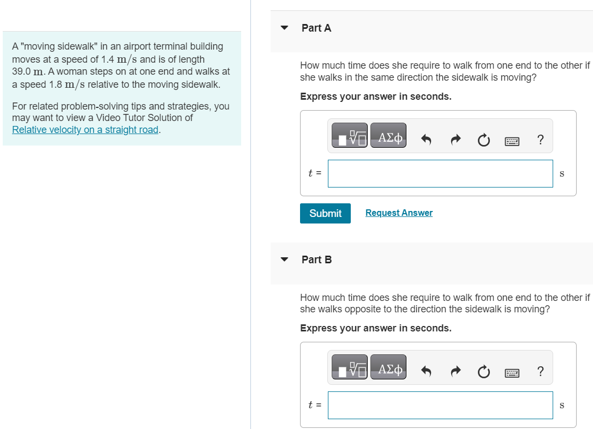The height and width of the screenshot is (429, 593).
Task: Open the Greek symbols palette in Part A
Action: (388, 135)
